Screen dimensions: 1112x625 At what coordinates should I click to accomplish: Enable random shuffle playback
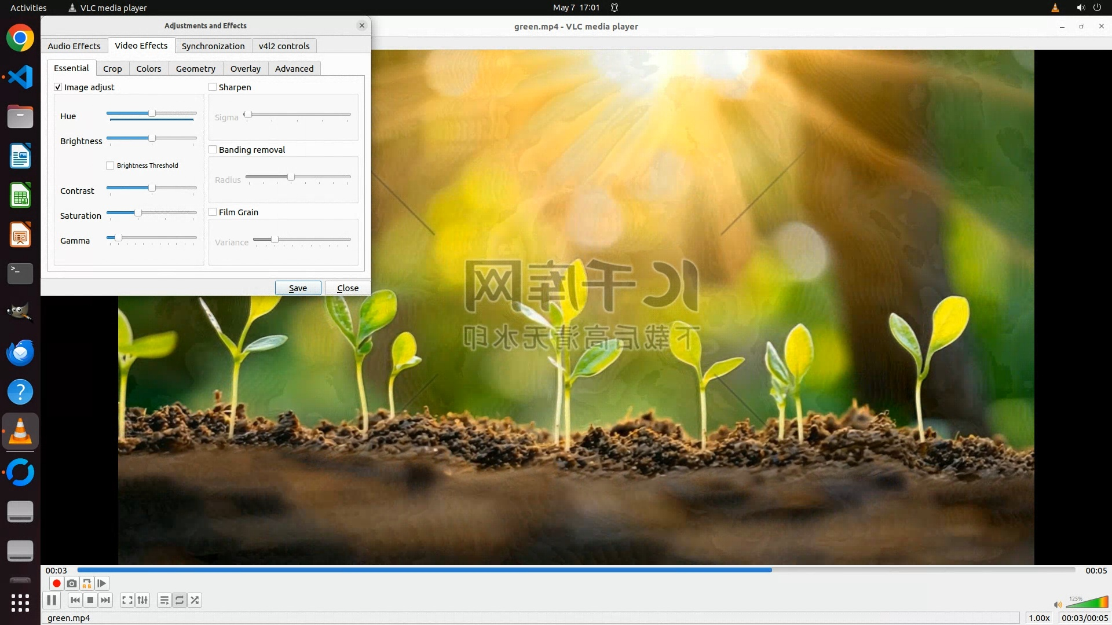[195, 600]
